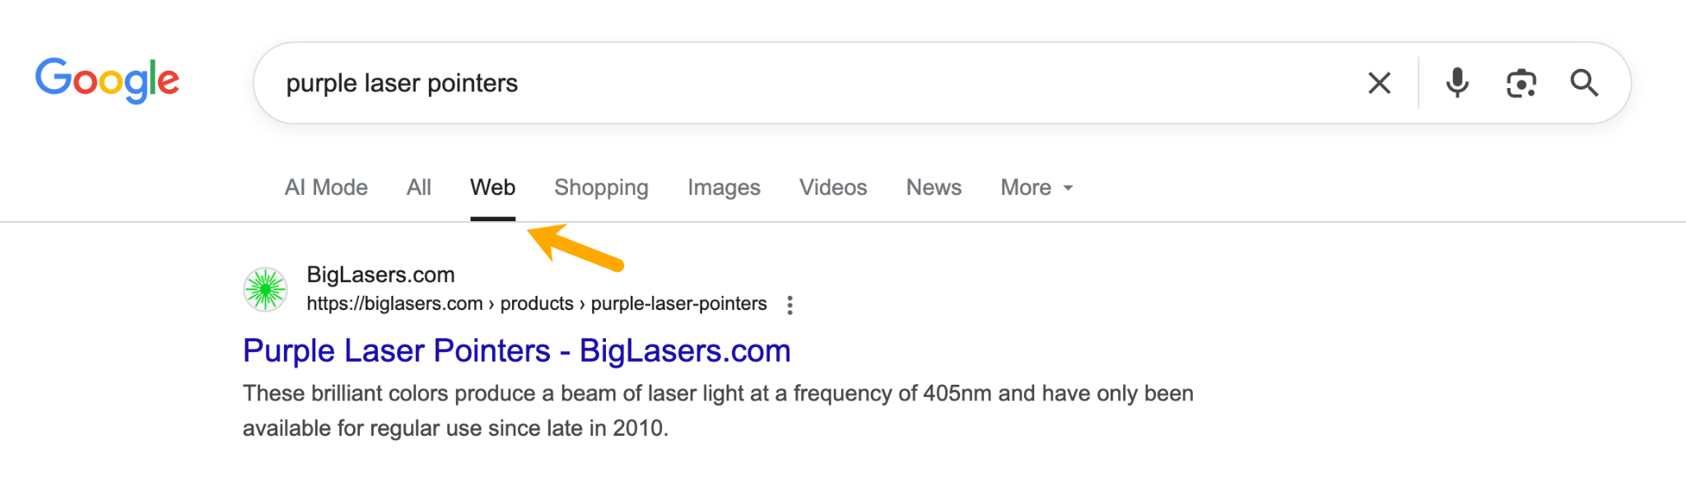Open the three-dot menu beside the result URL
This screenshot has height=481, width=1686.
790,303
